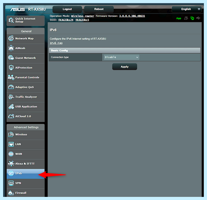Open Parental Controls page
This screenshot has width=207, height=200.
point(26,78)
